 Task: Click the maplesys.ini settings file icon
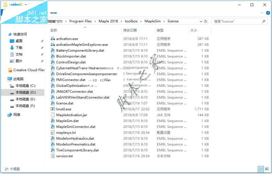[x=53, y=133]
